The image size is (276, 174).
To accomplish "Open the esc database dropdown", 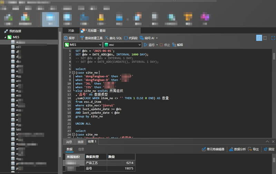I will tap(139, 45).
